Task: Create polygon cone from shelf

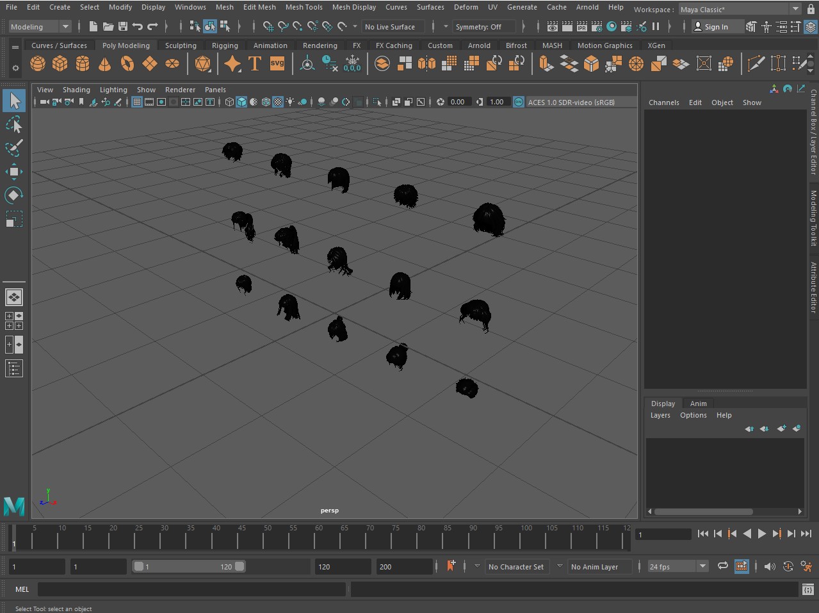Action: [104, 64]
